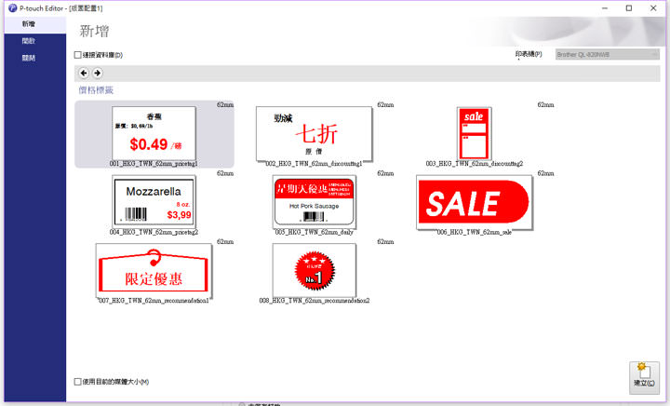Select the 007 recommendation1 hanger template
Screen dimensions: 670x406
coord(154,270)
